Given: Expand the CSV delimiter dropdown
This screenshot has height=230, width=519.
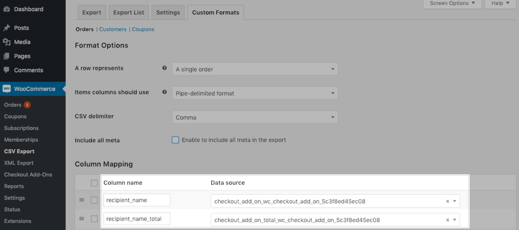Looking at the screenshot, I should click(x=255, y=117).
